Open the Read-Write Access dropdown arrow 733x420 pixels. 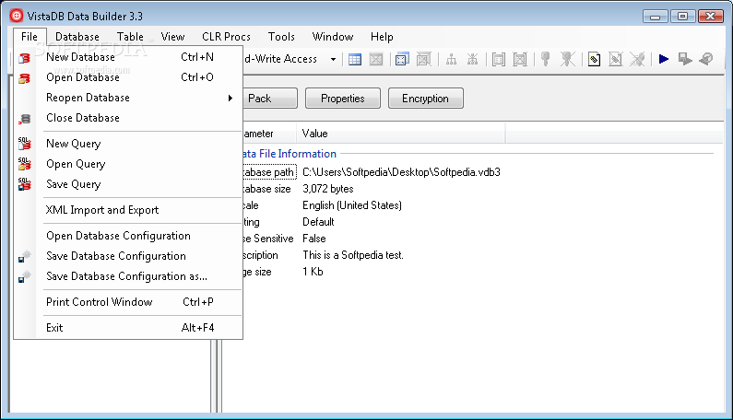333,59
